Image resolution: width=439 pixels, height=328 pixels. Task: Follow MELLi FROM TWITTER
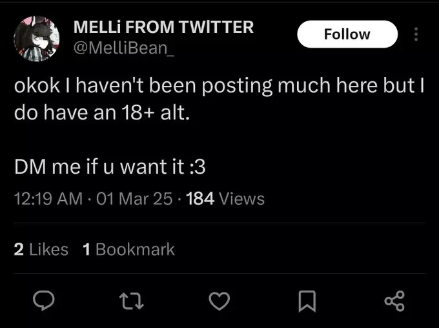tap(347, 34)
